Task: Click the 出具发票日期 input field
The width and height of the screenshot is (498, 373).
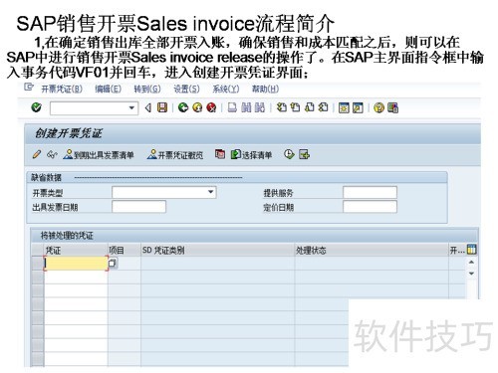Action: pyautogui.click(x=138, y=207)
